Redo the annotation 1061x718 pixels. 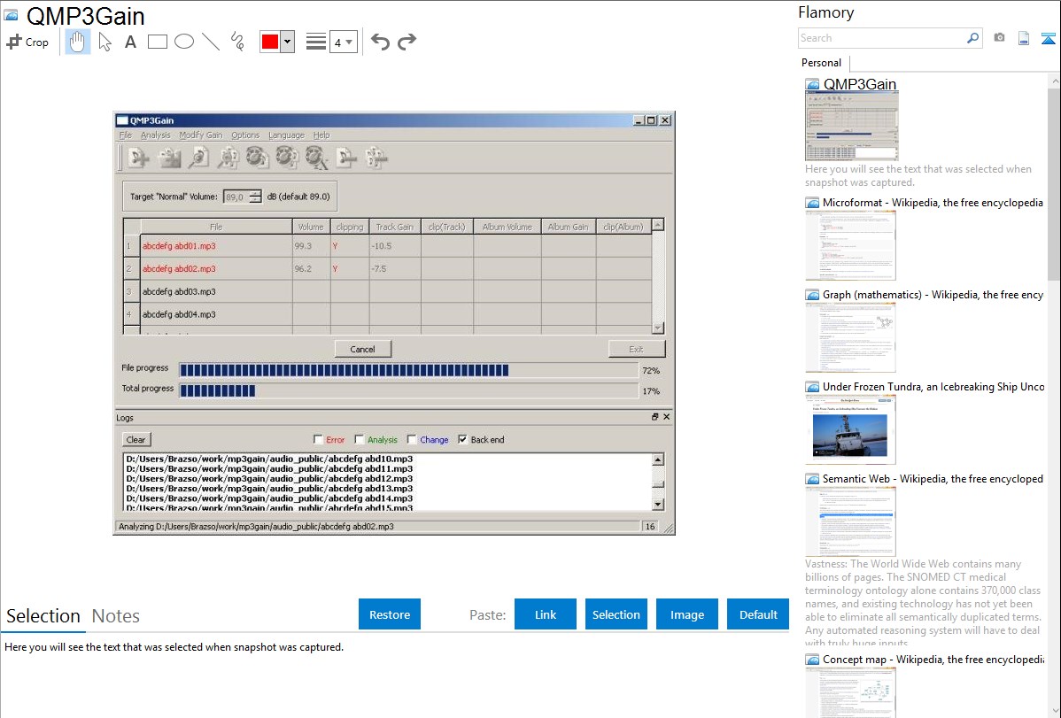pos(407,42)
